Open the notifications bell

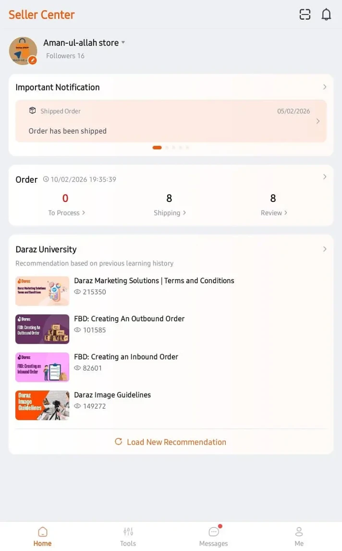tap(326, 14)
